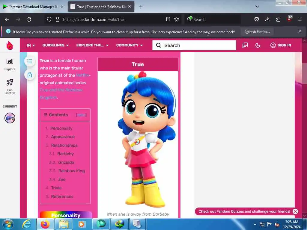Click the page lock icon
Viewport: 307px width, 230px height.
[x=30, y=75]
